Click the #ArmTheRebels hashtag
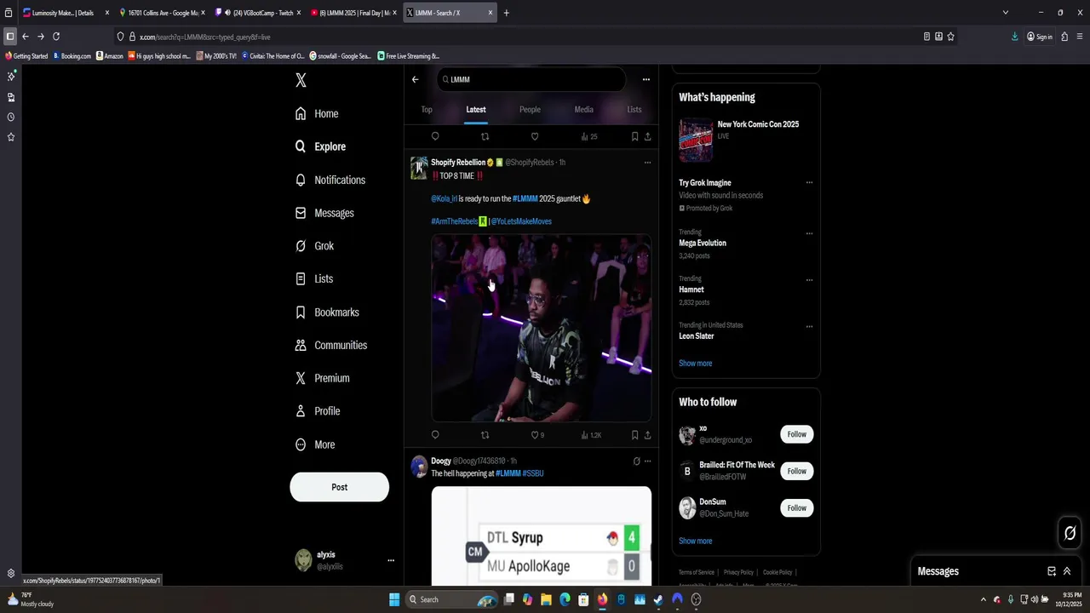Image resolution: width=1090 pixels, height=613 pixels. [x=454, y=221]
